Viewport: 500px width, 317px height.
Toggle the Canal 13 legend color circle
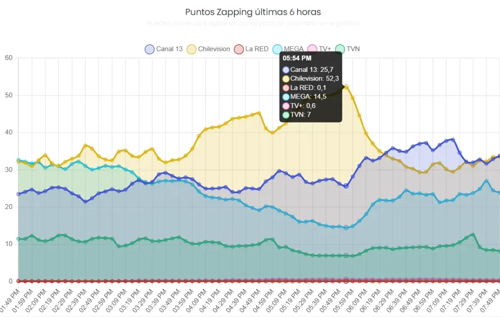tap(150, 49)
